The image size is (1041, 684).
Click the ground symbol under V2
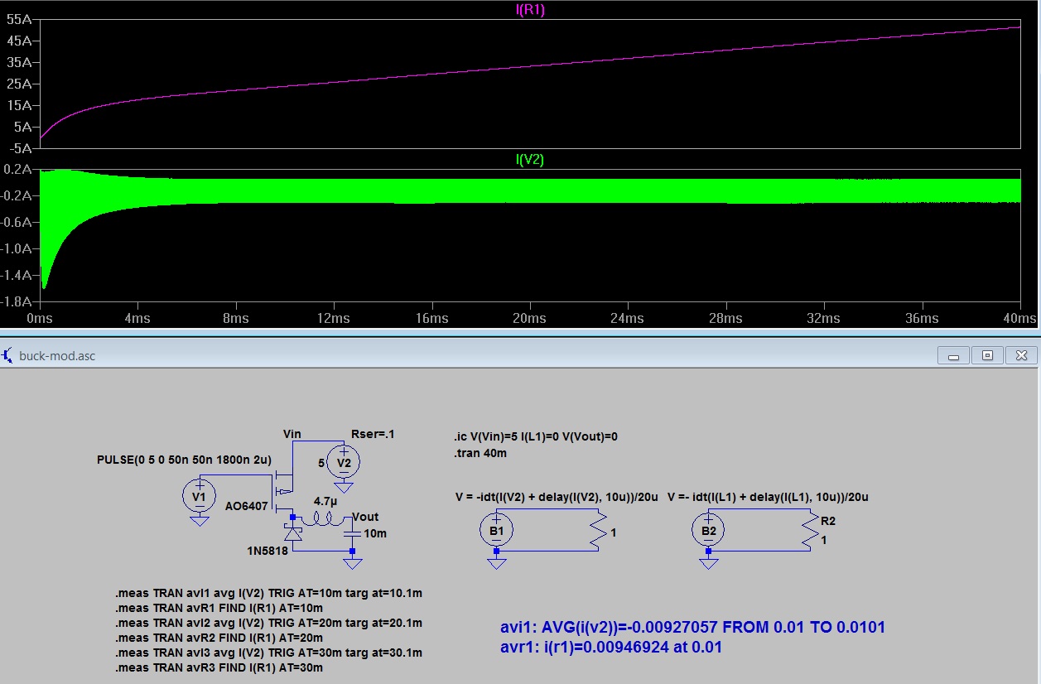click(x=343, y=487)
